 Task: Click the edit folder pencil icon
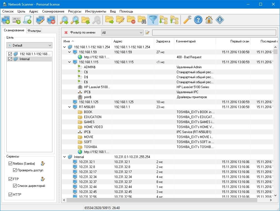[x=120, y=20]
